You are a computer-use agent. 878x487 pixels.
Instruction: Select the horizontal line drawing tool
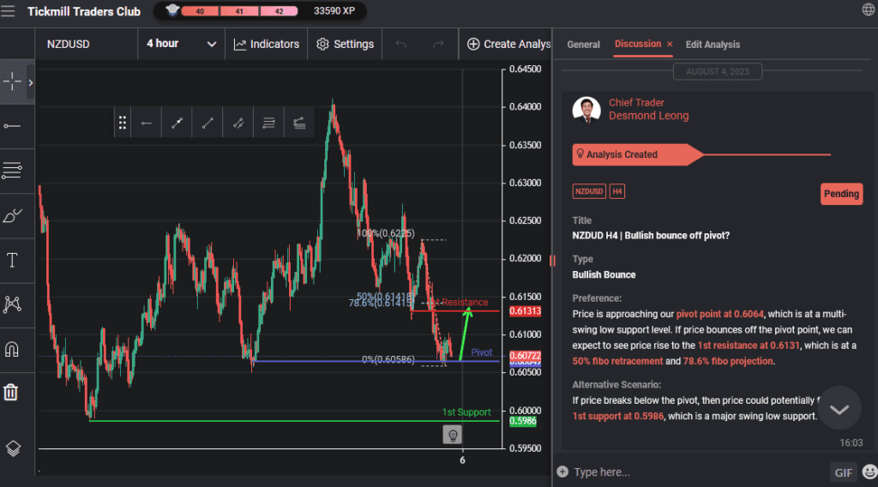click(12, 126)
